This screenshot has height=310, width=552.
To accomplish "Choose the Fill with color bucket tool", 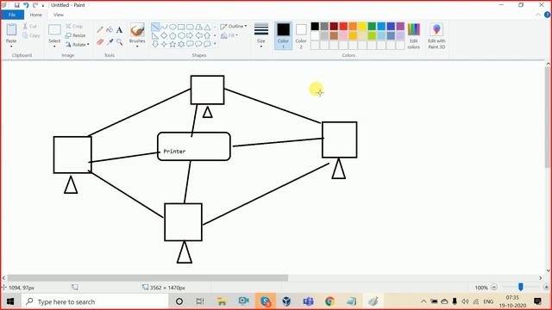I will pos(110,30).
